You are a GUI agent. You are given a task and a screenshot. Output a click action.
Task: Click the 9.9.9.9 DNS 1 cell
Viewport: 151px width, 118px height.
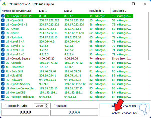pos(44,84)
